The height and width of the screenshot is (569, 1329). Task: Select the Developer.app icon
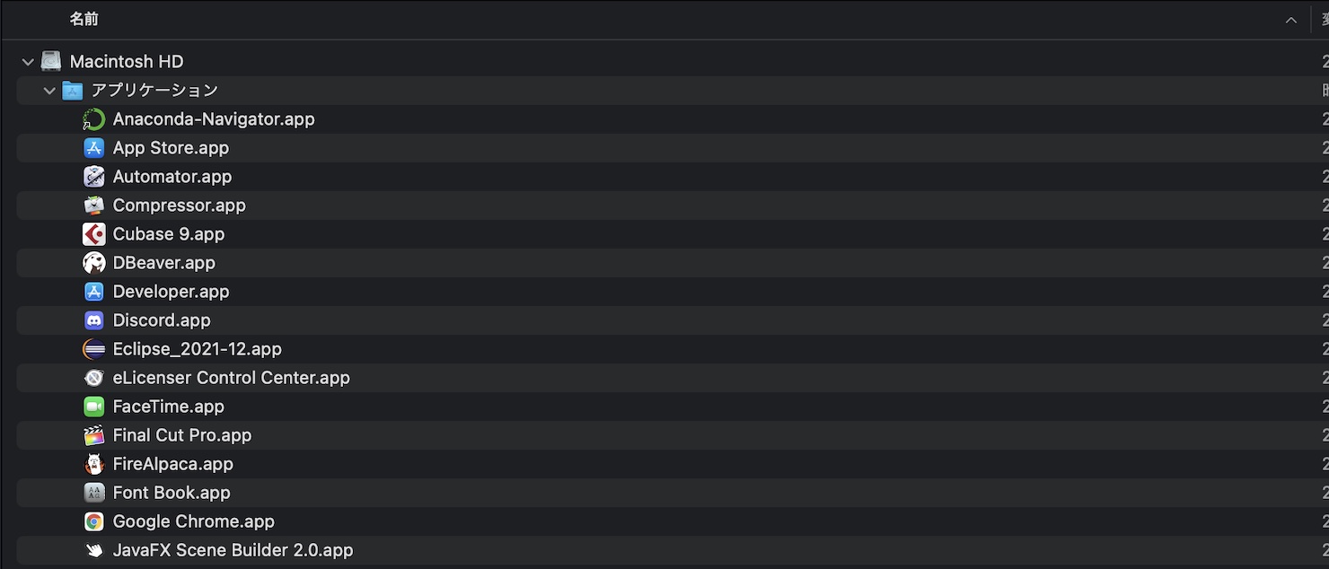[x=94, y=292]
